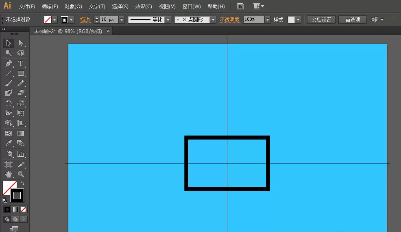Viewport: 401px width, 232px height.
Task: Enable Draw Behind mode
Action: point(15,219)
